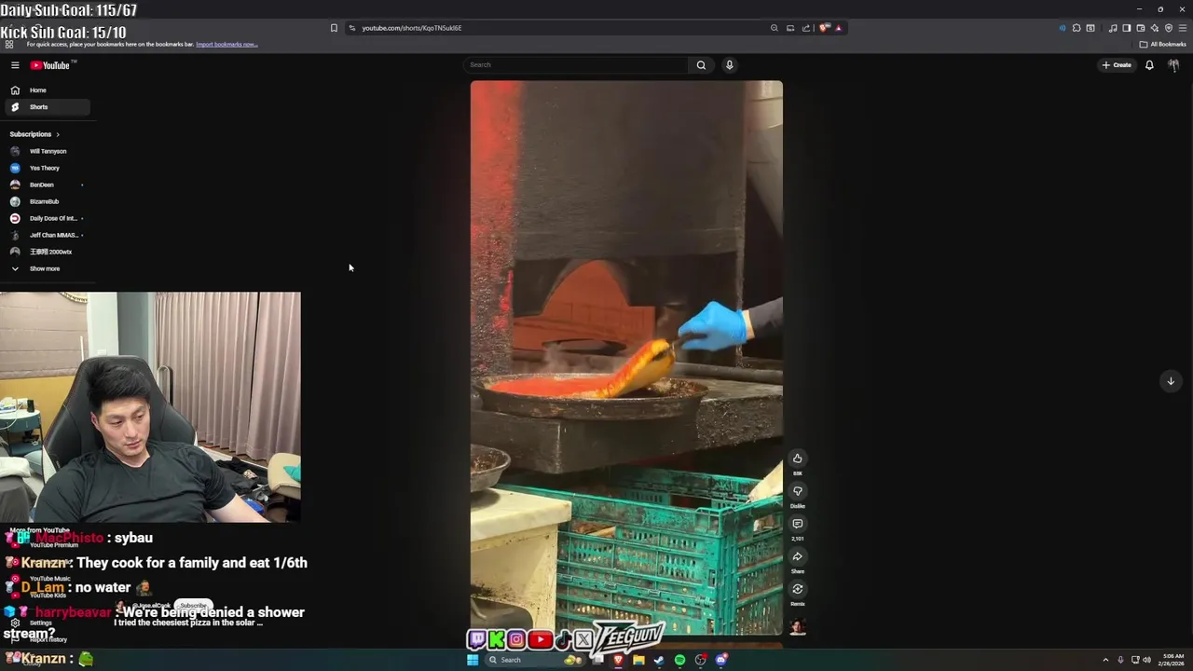Open the YouTube hamburger guide menu
This screenshot has width=1193, height=671.
pyautogui.click(x=15, y=65)
